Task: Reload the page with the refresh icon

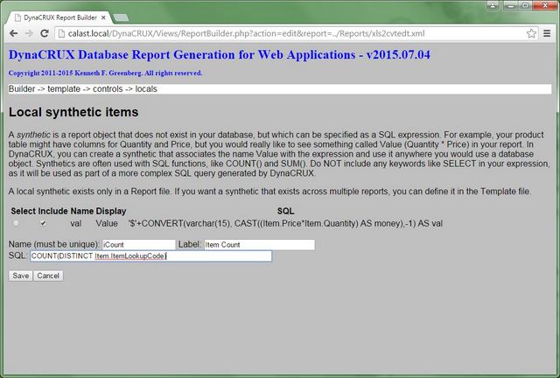Action: point(45,33)
